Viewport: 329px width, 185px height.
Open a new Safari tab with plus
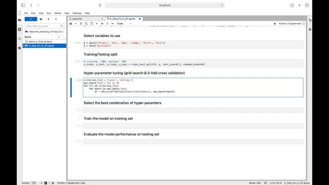coord(299,5)
